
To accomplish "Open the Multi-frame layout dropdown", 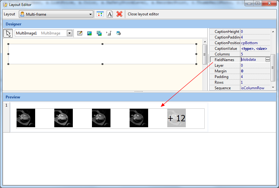I will tap(56, 14).
